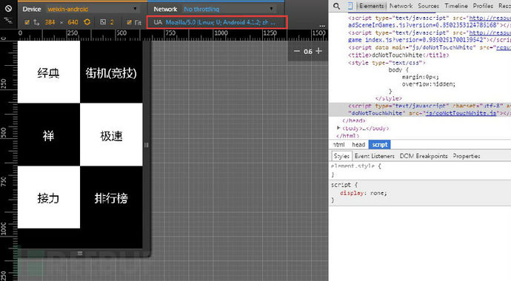Click the device pixel ratio icon
The width and height of the screenshot is (511, 281).
tap(103, 22)
